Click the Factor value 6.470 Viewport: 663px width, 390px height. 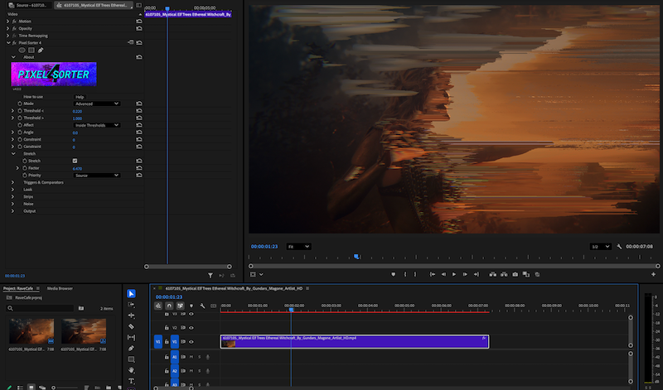77,168
